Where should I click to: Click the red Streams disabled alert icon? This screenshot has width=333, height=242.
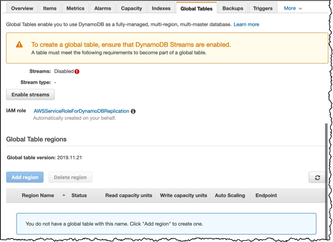77,72
